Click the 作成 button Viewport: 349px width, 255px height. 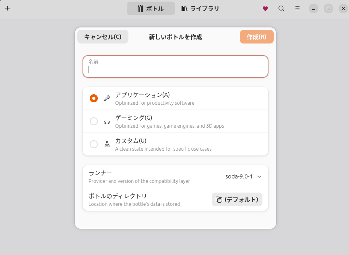tap(257, 37)
